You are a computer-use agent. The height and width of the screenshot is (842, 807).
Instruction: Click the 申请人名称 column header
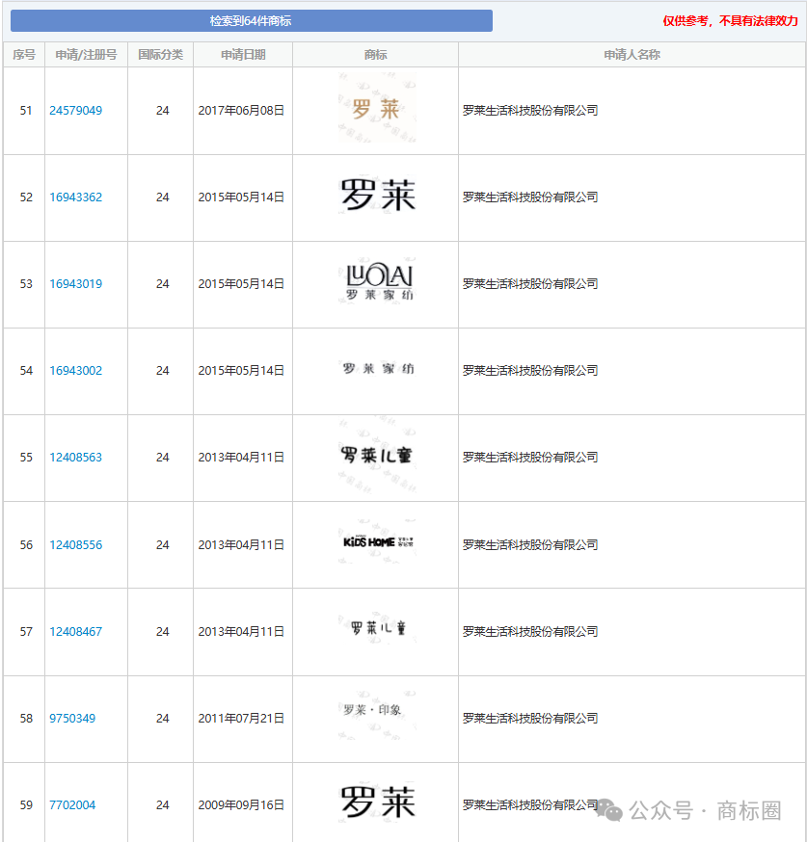click(x=632, y=55)
